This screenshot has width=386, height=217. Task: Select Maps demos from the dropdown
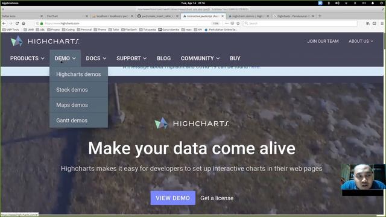click(78, 105)
